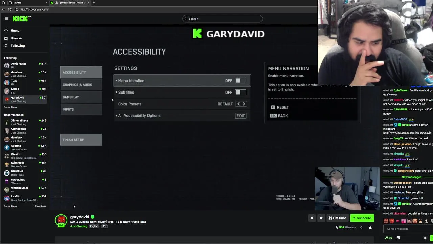Click the Send a message chat box
The height and width of the screenshot is (244, 433).
[x=408, y=229]
